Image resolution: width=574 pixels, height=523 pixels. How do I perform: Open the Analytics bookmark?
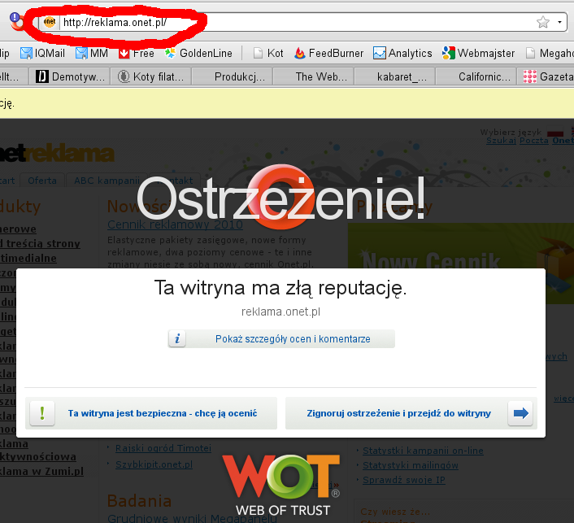402,54
